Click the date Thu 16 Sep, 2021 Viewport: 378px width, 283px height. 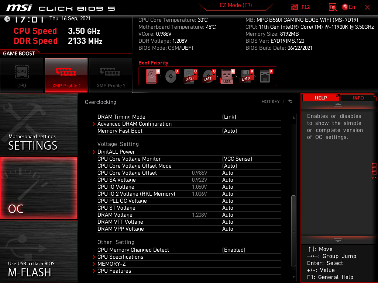point(70,18)
